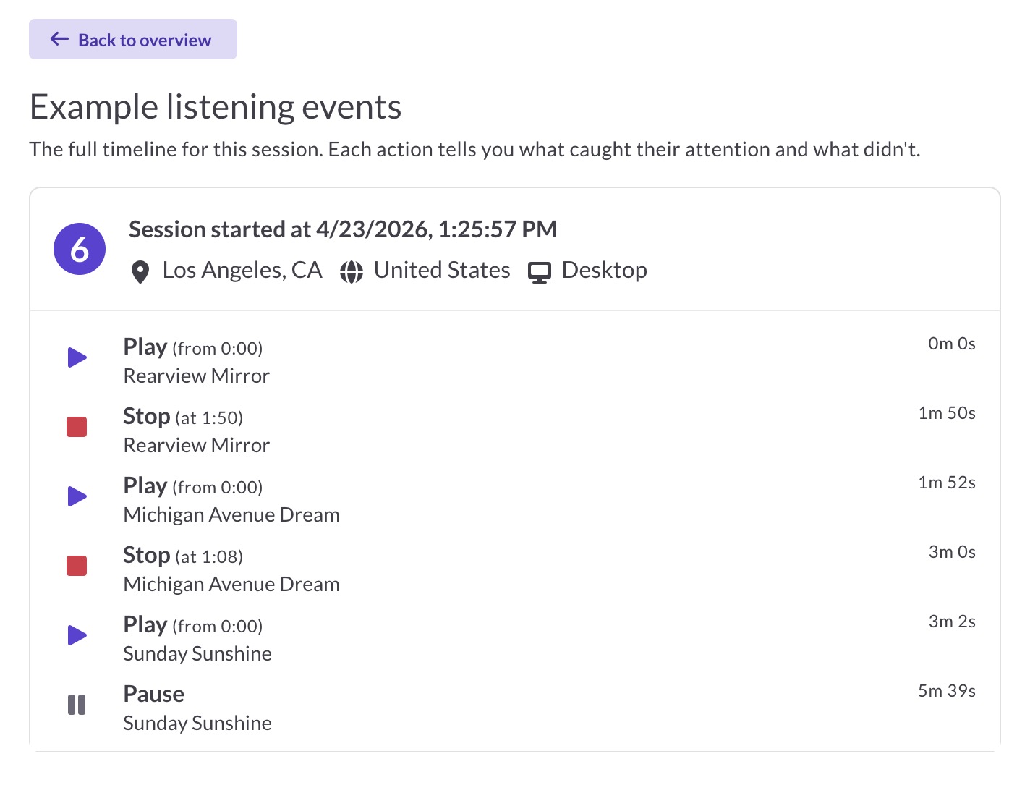This screenshot has height=806, width=1030.
Task: Click the globe icon beside United States
Action: coord(352,272)
